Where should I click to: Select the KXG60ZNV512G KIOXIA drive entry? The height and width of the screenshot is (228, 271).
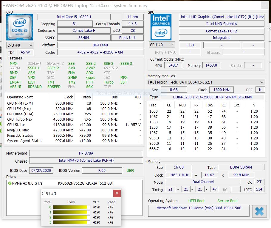74,183
